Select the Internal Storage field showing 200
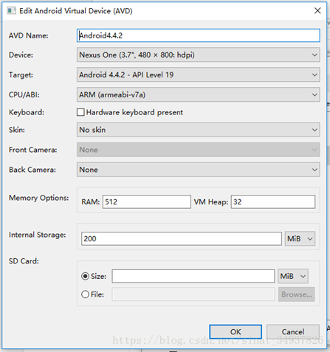Viewport: 330px width, 352px height. click(182, 238)
